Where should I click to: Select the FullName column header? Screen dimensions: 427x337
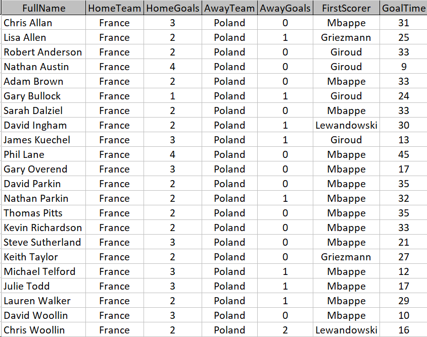point(44,8)
